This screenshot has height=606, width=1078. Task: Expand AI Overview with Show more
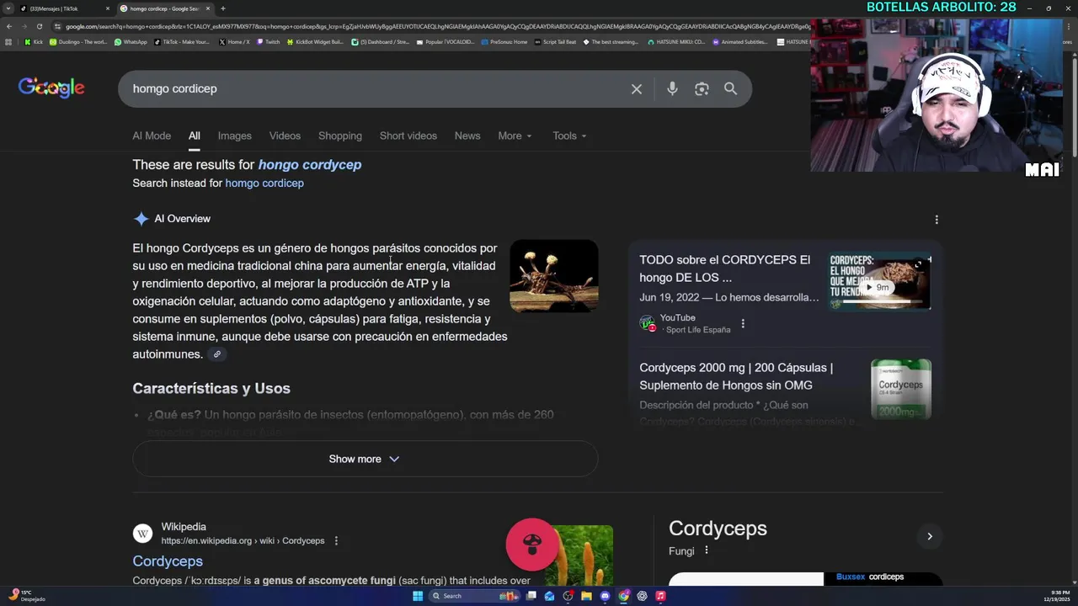[365, 459]
